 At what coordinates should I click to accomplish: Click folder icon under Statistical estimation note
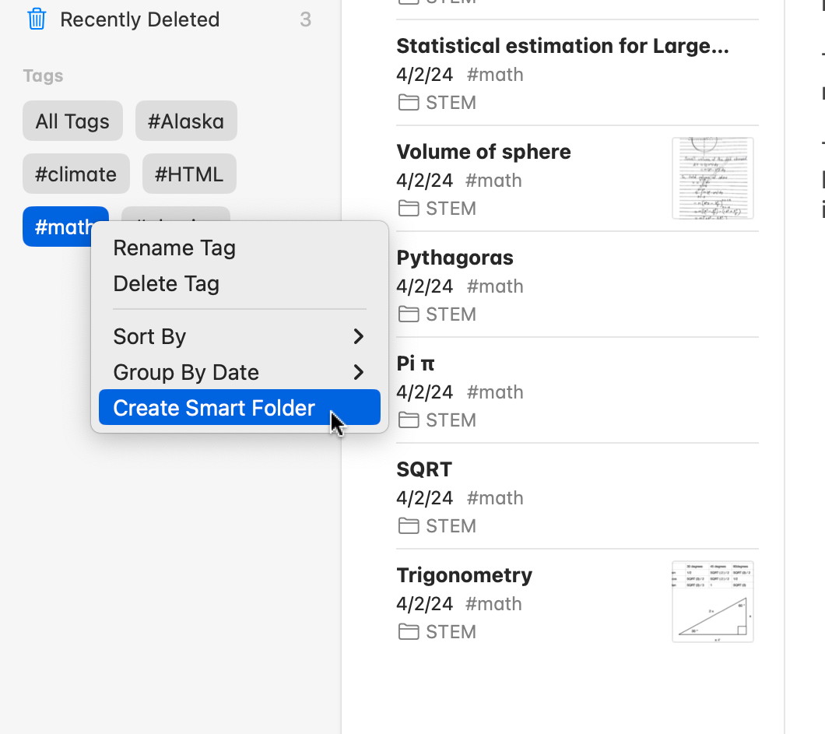point(408,103)
